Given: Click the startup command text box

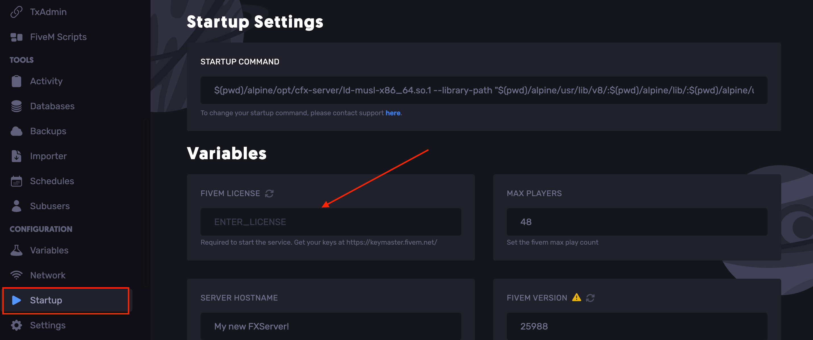Looking at the screenshot, I should tap(483, 91).
